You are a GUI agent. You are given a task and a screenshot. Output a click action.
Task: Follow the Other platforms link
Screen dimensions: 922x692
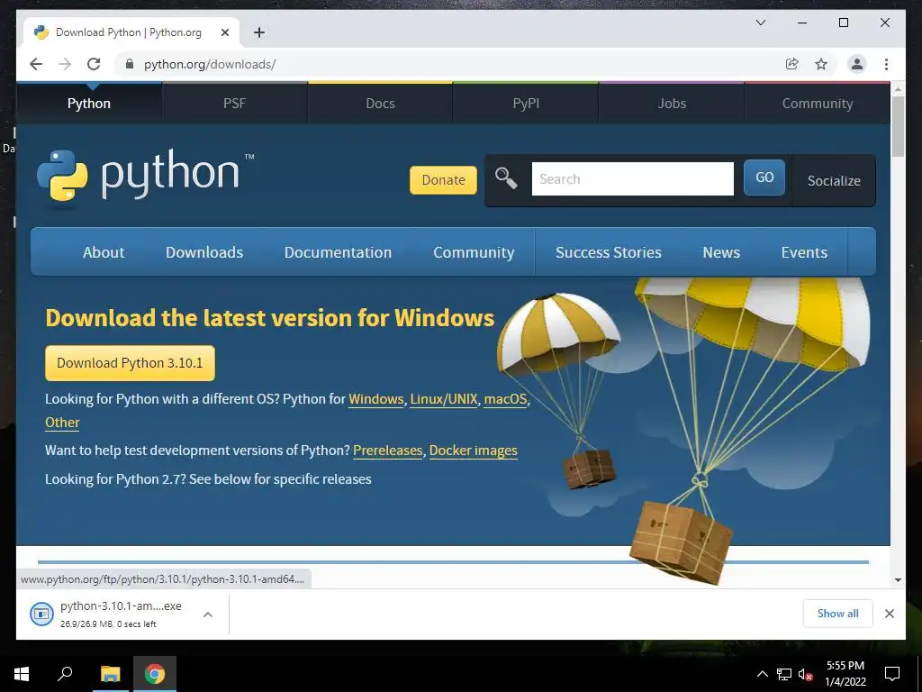pyautogui.click(x=62, y=423)
